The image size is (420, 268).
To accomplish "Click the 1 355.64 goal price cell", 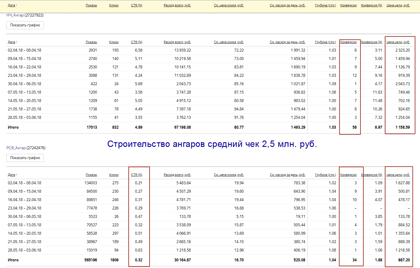I will (x=403, y=233).
